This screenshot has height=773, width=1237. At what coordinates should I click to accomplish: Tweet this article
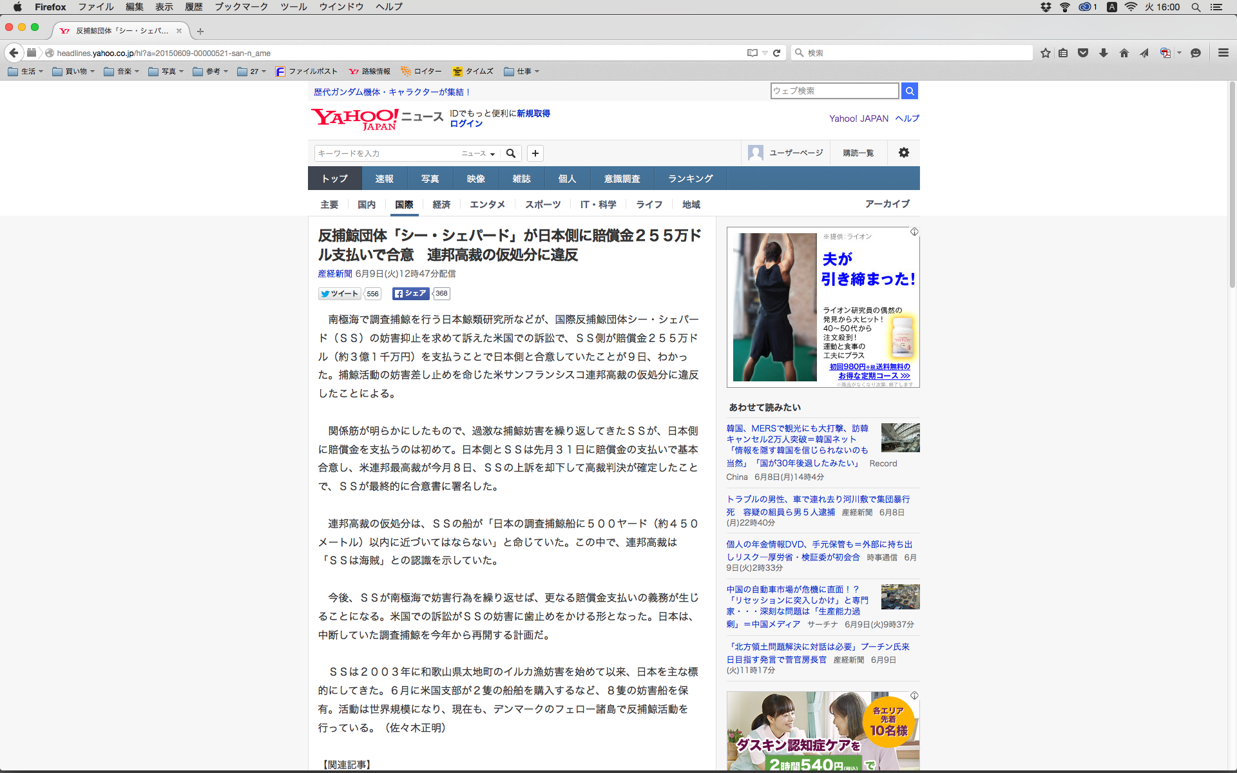340,294
